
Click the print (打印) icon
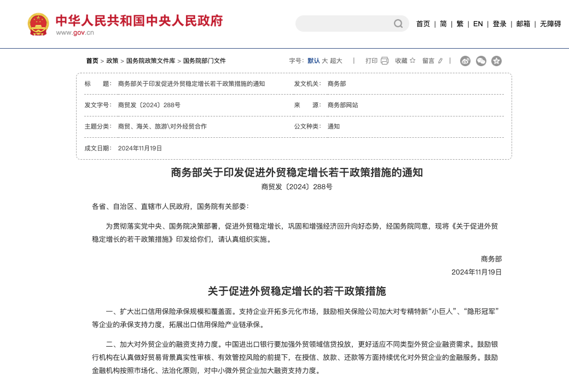point(384,61)
